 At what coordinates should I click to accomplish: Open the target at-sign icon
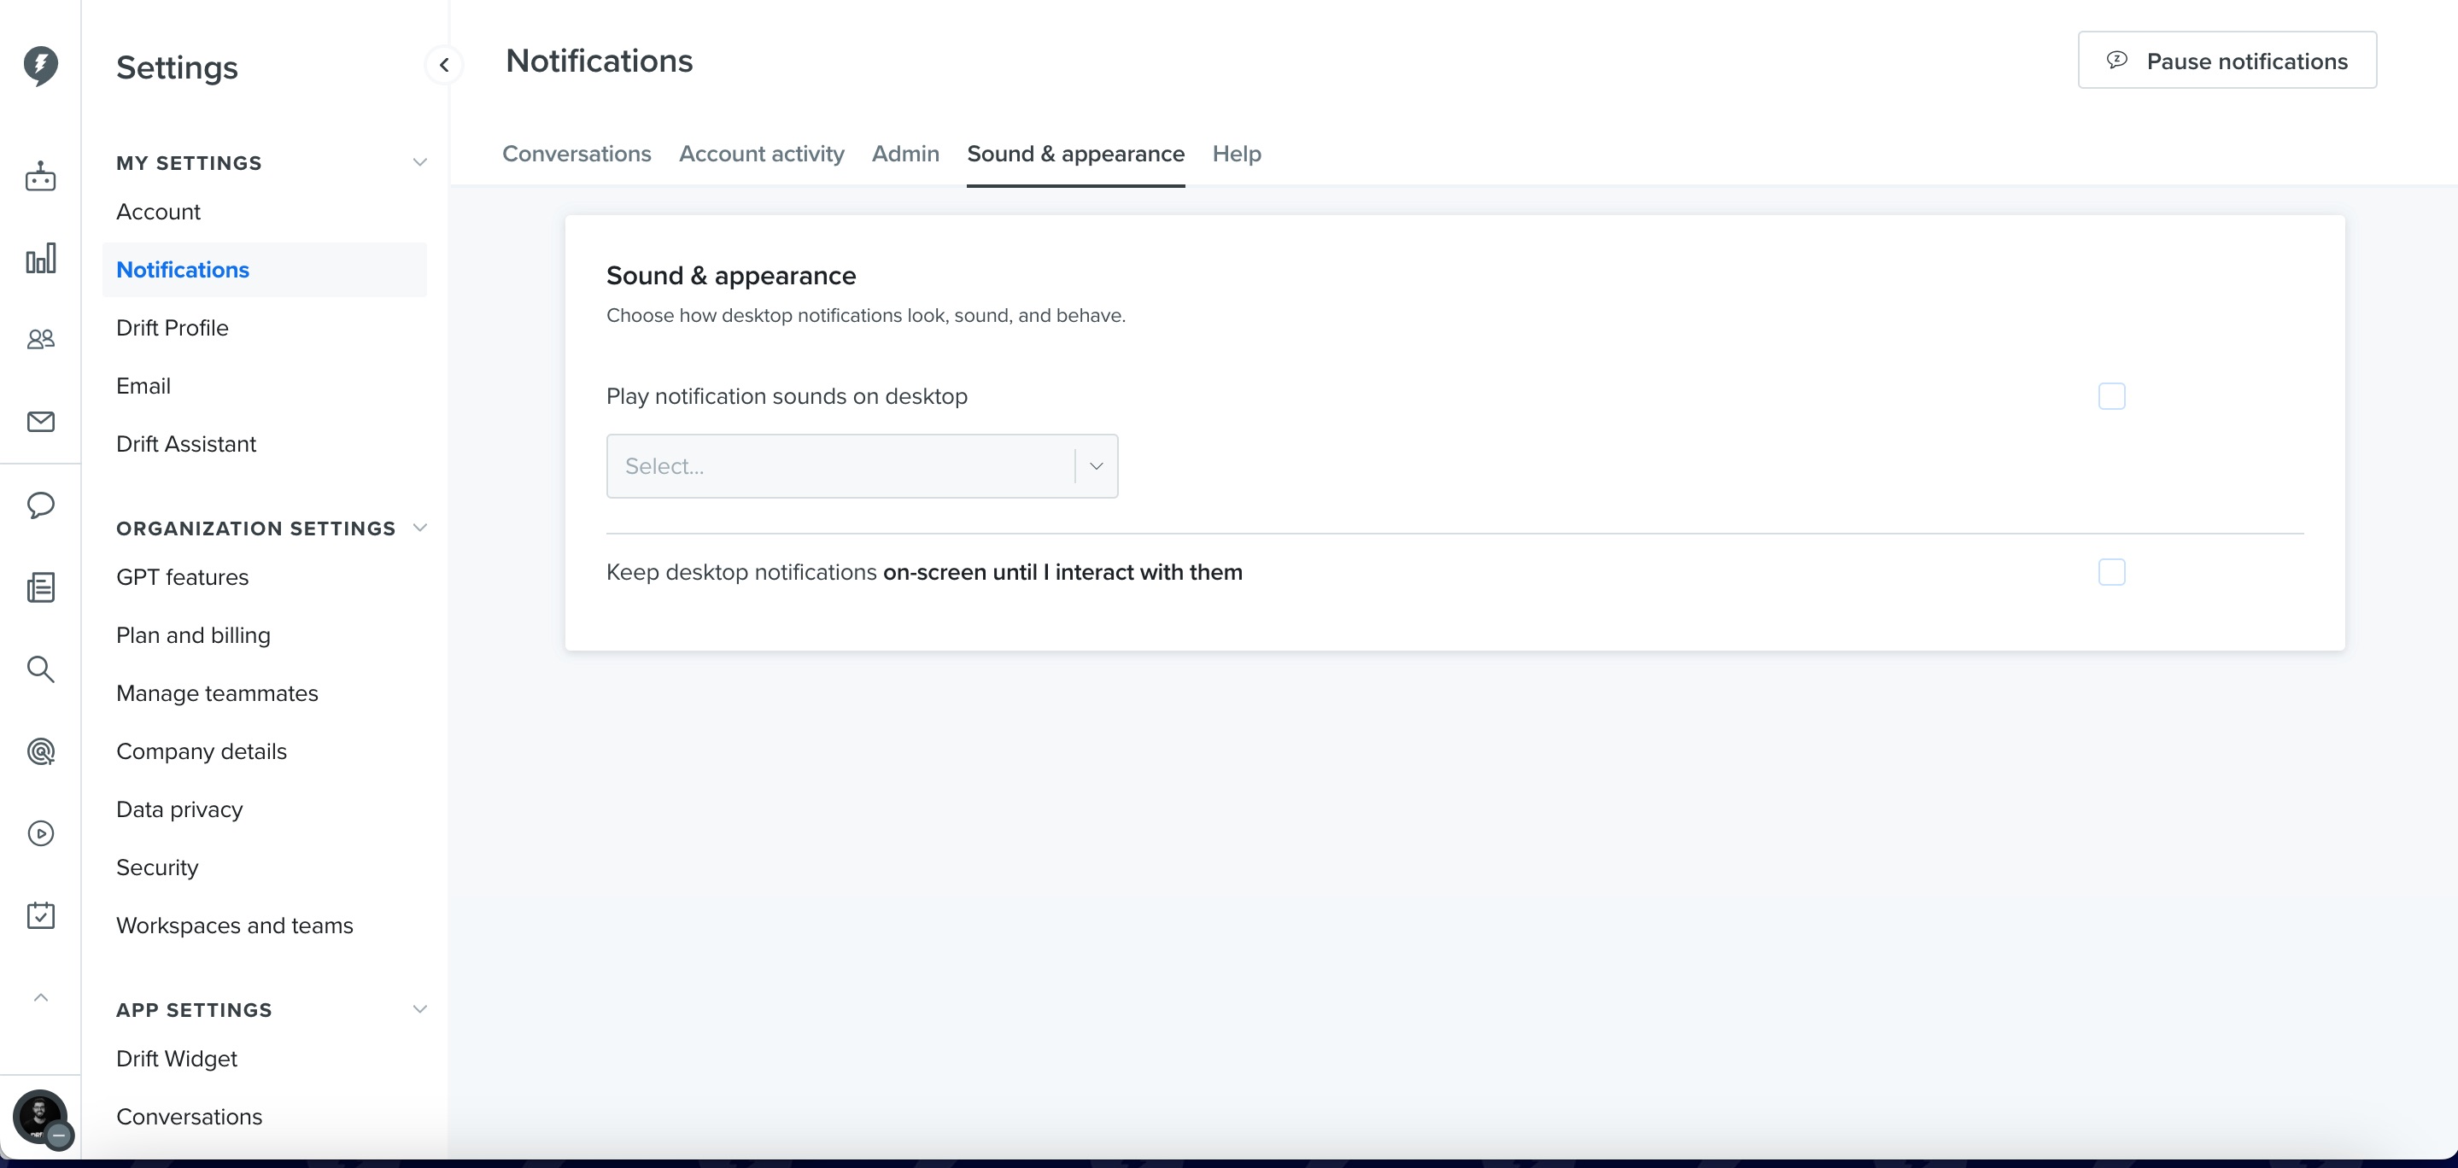click(x=40, y=751)
